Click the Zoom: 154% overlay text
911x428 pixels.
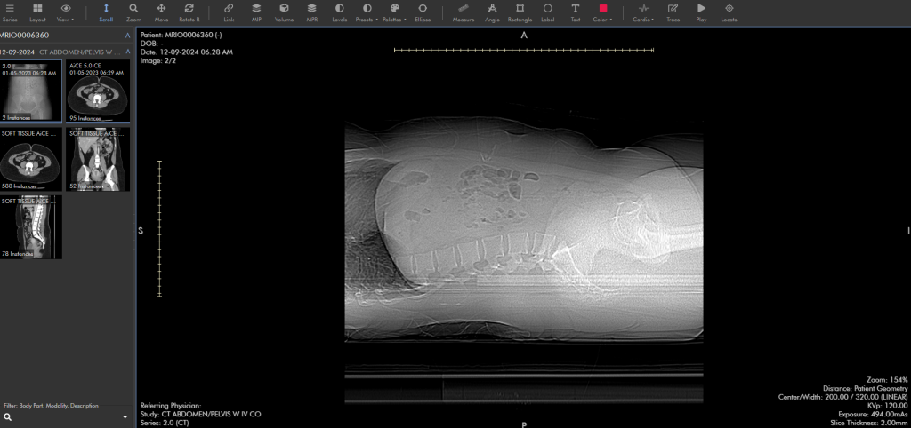tap(887, 380)
